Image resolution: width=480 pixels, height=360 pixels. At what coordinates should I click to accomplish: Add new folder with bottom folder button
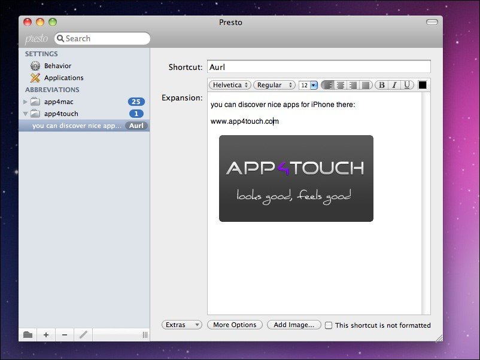[x=28, y=335]
